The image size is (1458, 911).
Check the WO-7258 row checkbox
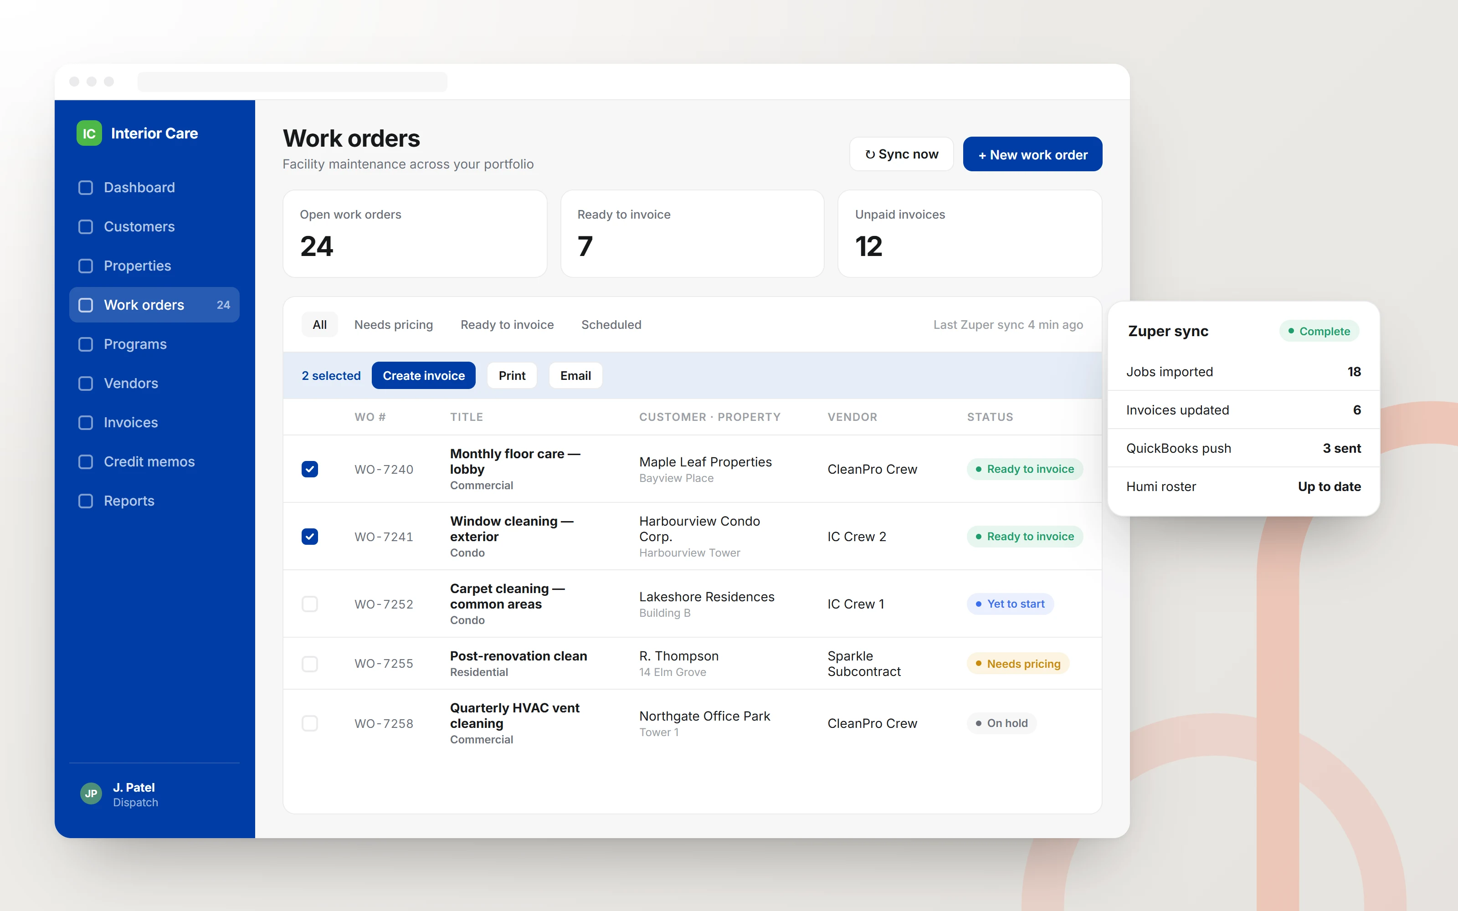[310, 723]
